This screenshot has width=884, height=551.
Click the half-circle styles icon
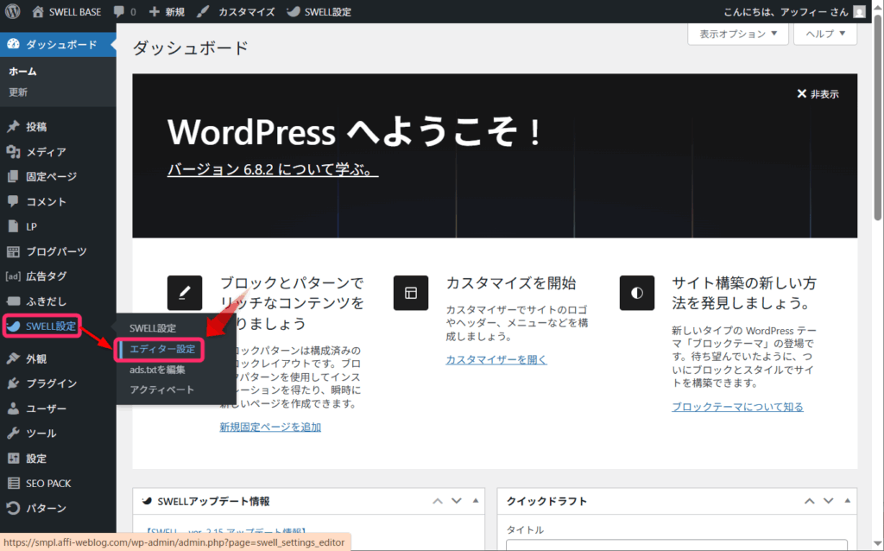[x=636, y=293]
